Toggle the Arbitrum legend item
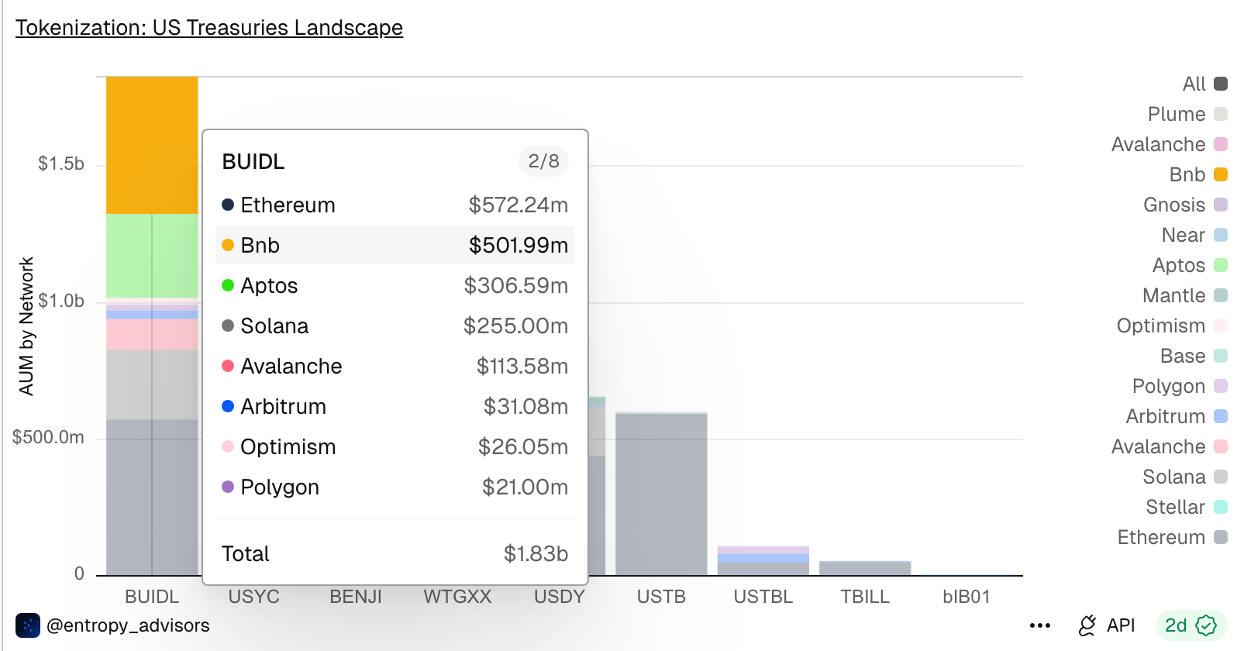The width and height of the screenshot is (1237, 651). click(1220, 416)
